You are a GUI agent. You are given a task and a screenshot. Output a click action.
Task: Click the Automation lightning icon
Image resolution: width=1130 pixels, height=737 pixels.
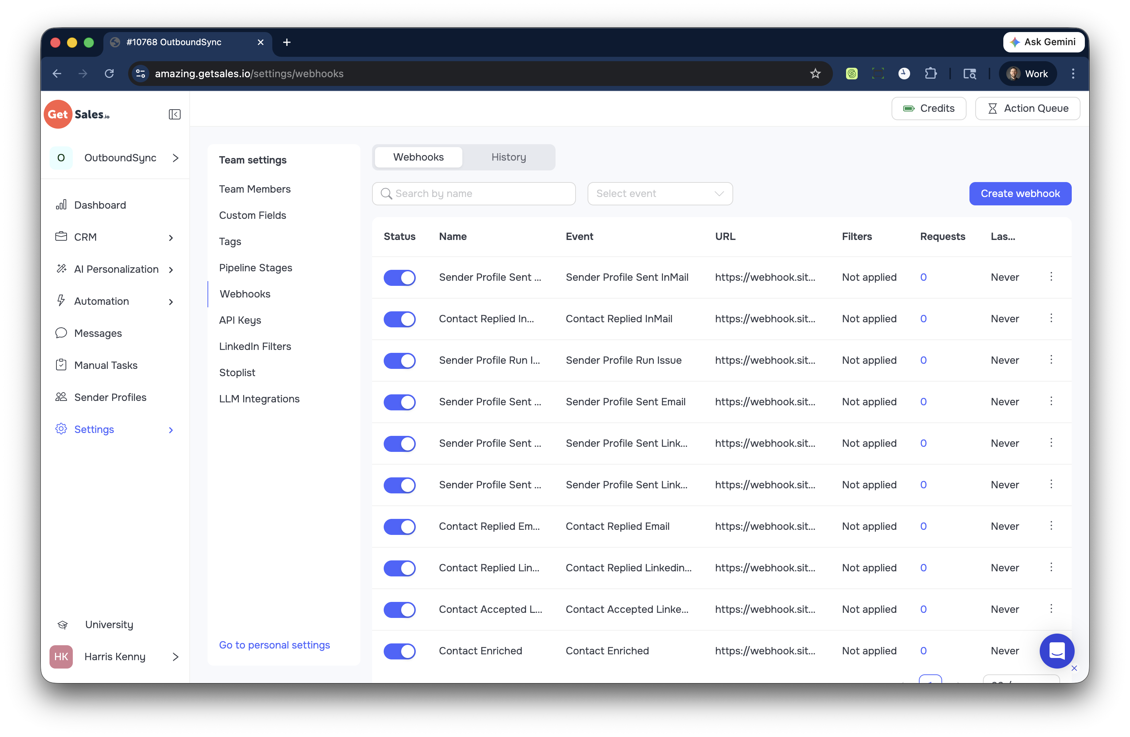click(x=61, y=301)
